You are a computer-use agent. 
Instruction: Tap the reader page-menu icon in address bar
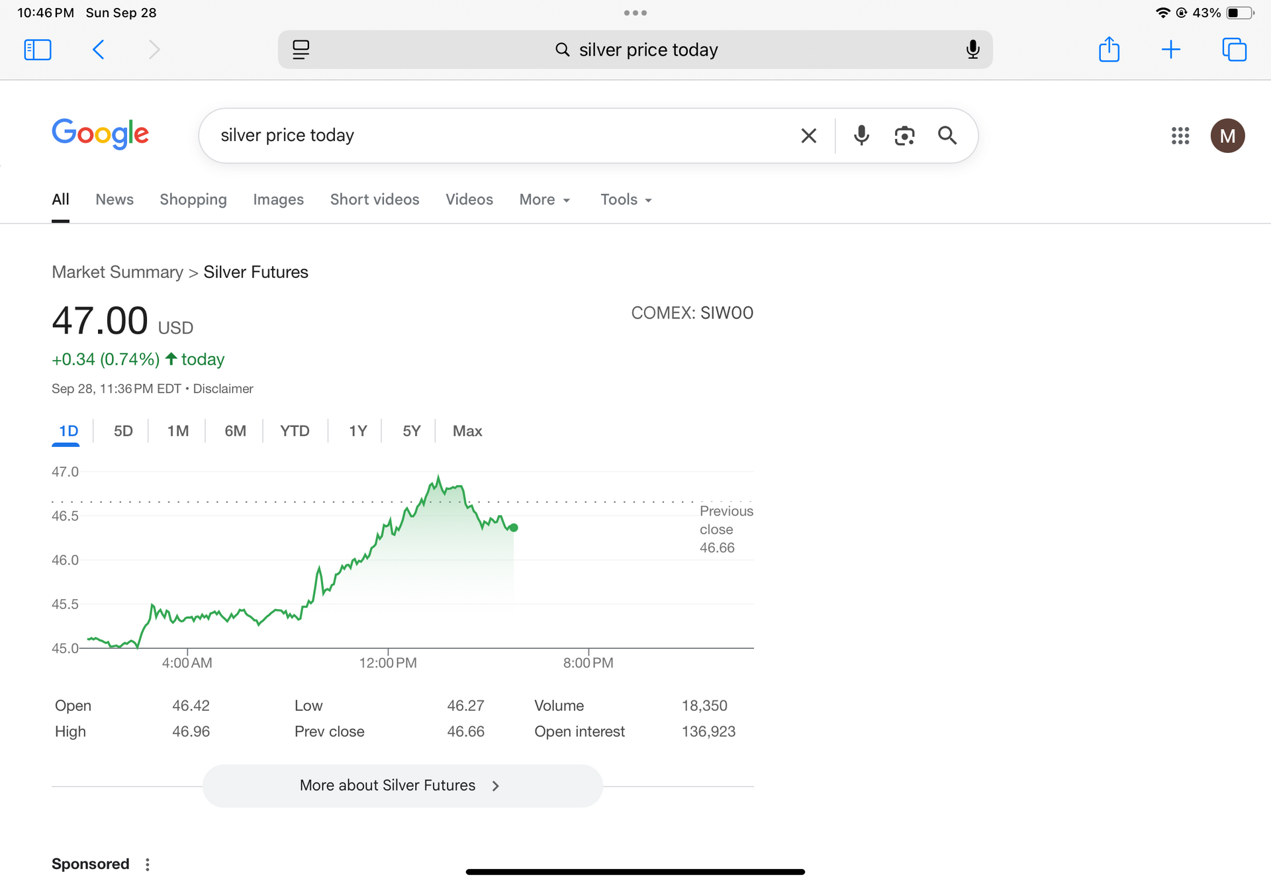[x=301, y=50]
